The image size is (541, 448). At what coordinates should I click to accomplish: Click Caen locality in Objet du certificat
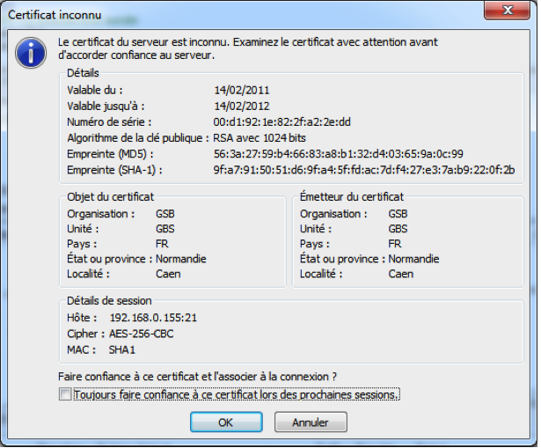click(x=166, y=274)
